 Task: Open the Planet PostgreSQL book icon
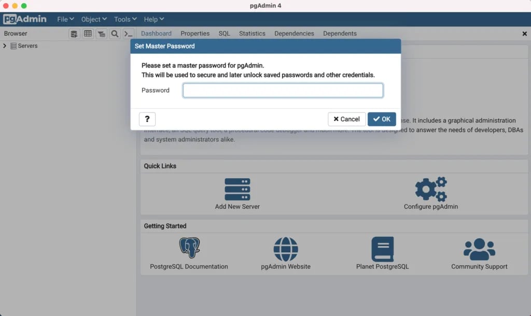pos(383,249)
